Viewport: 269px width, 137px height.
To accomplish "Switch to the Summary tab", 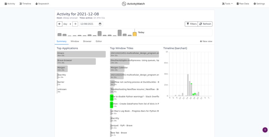I will click(x=62, y=41).
